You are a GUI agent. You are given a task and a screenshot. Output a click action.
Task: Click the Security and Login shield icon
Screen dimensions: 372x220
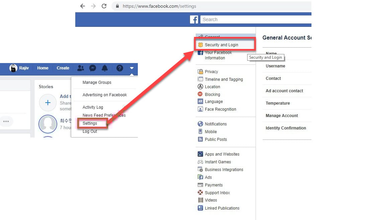pyautogui.click(x=200, y=45)
